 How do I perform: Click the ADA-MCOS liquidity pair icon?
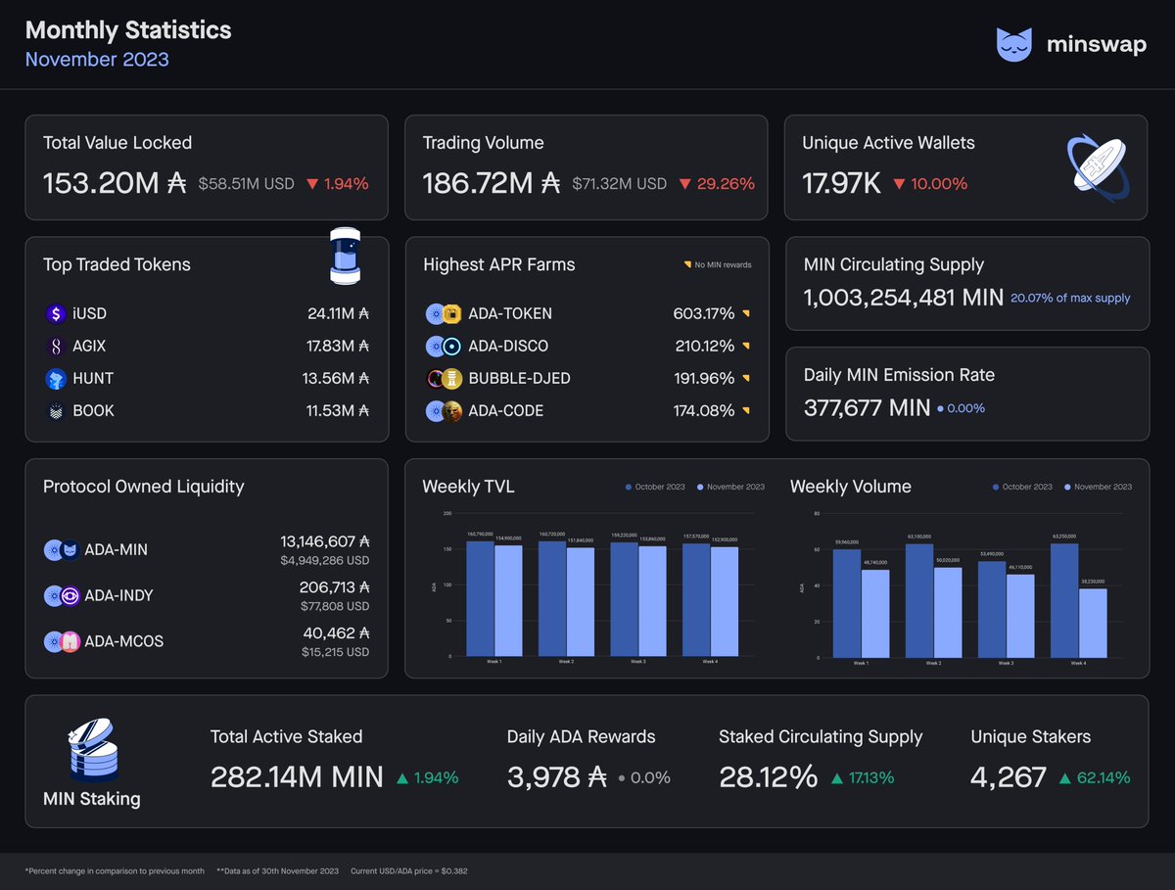click(x=62, y=641)
